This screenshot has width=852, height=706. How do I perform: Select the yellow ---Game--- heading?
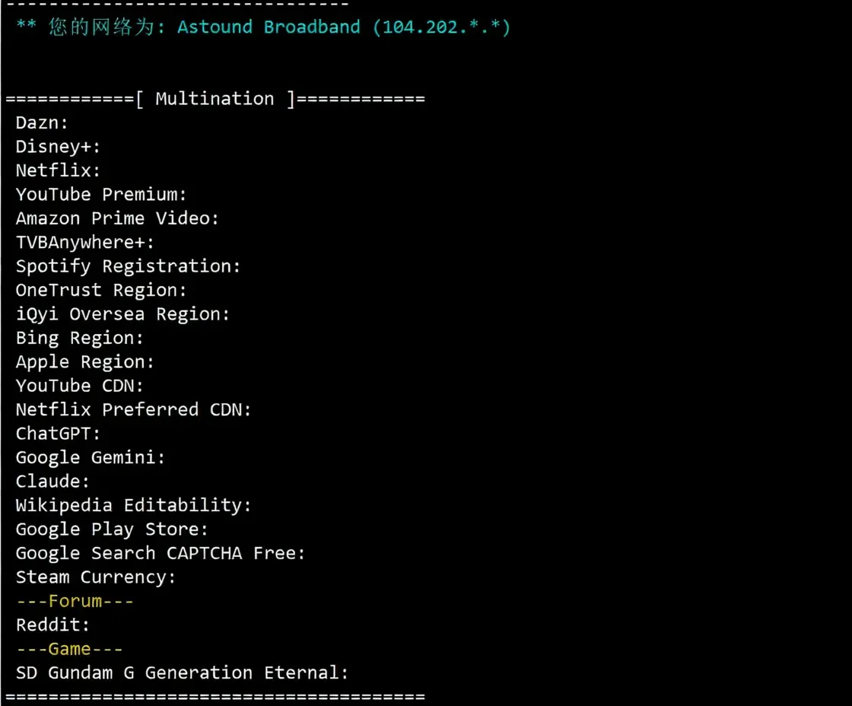coord(69,649)
